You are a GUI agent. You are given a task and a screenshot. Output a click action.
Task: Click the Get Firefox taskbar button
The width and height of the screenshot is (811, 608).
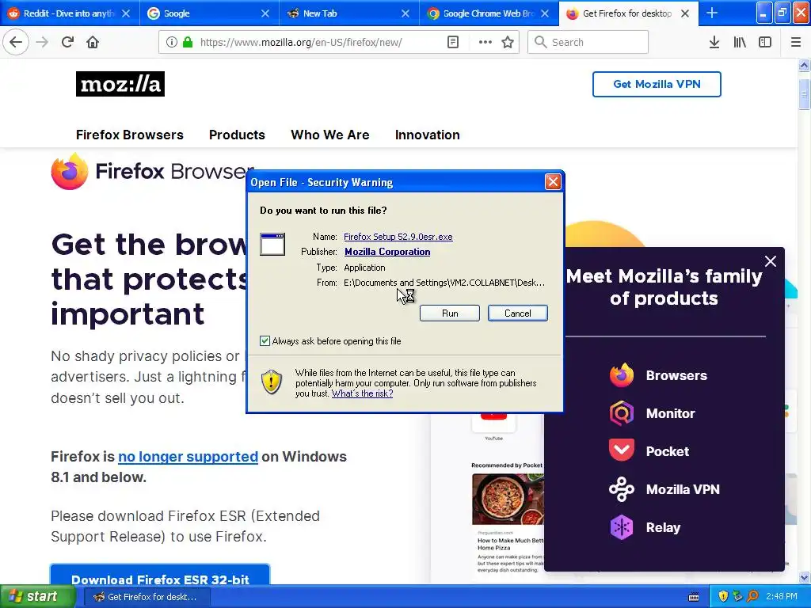point(147,597)
